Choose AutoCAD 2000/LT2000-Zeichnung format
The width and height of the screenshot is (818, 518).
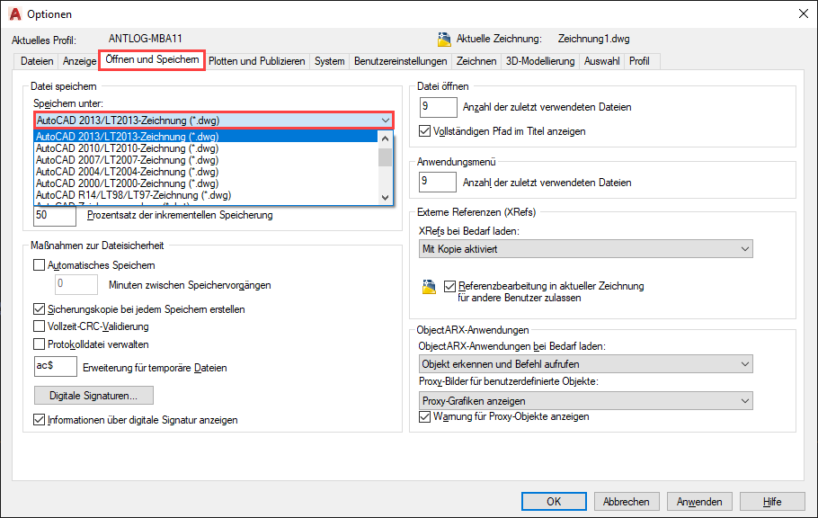[206, 183]
